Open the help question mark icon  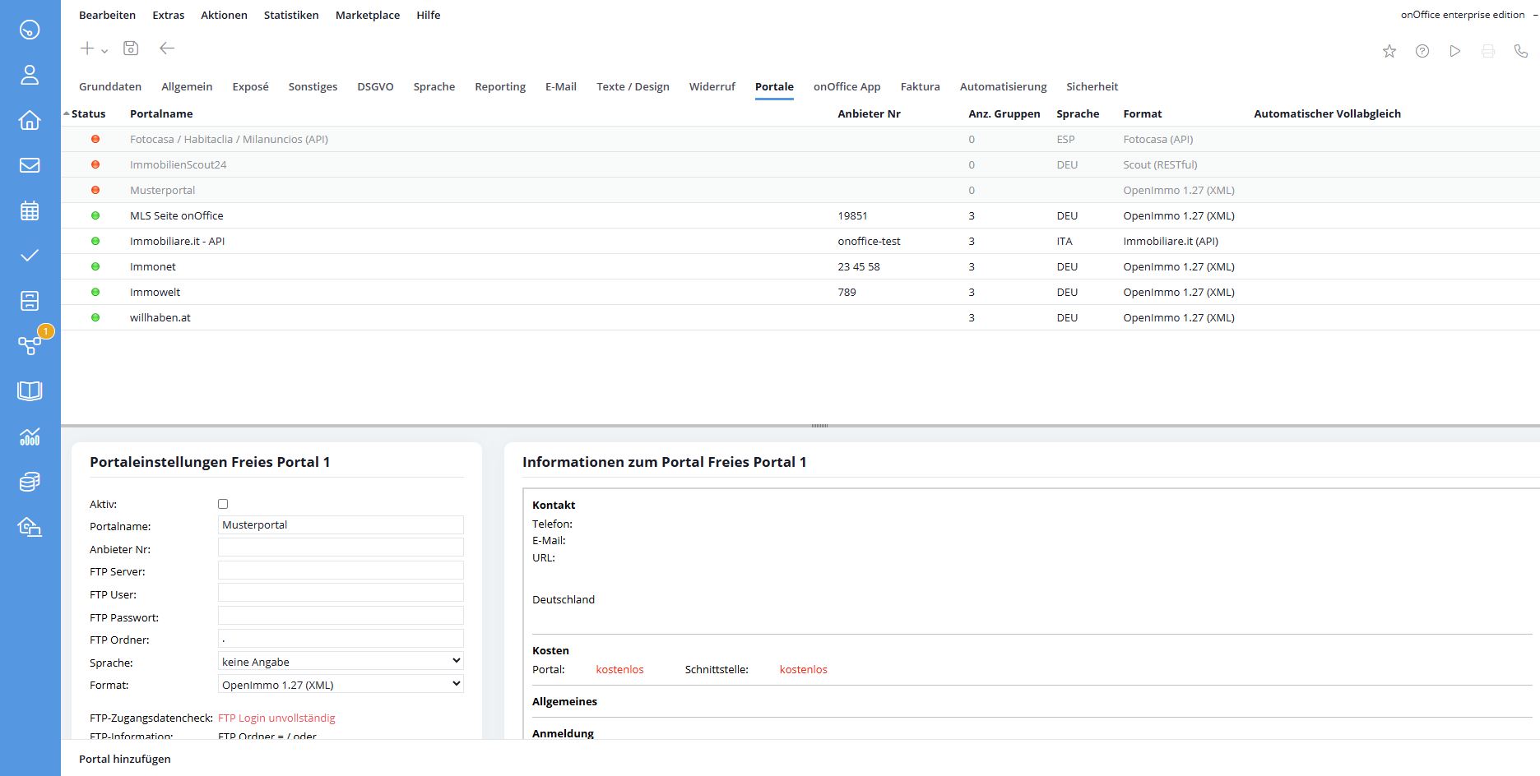tap(1422, 51)
